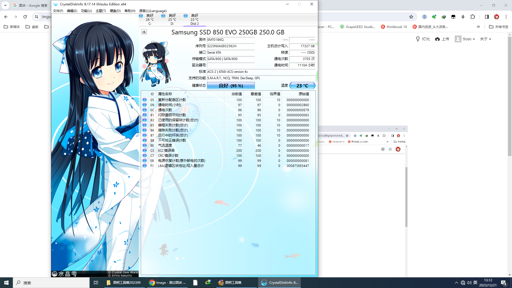Switch to Chrome image taskbar item
The image size is (512, 288).
[x=167, y=283]
